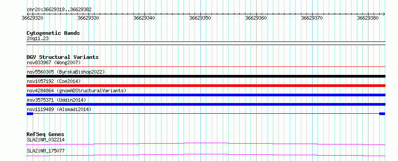Screen dimensions: 398x161
Task: Click the magenta SLA2|NM_032214 transcript line
Action: (206, 144)
